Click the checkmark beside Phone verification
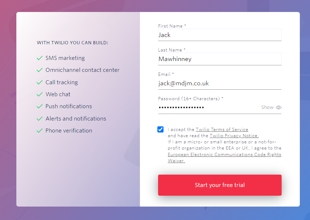The width and height of the screenshot is (310, 220). coord(40,131)
